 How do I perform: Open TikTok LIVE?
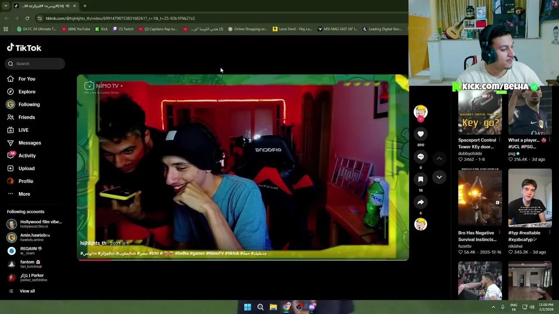point(23,130)
